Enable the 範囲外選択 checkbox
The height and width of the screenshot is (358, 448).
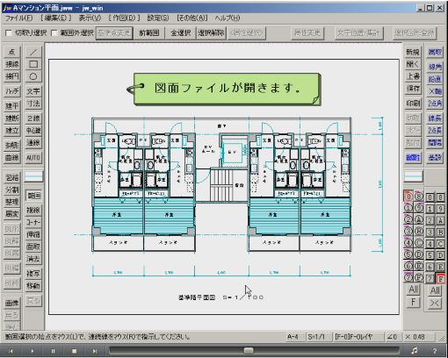click(54, 33)
